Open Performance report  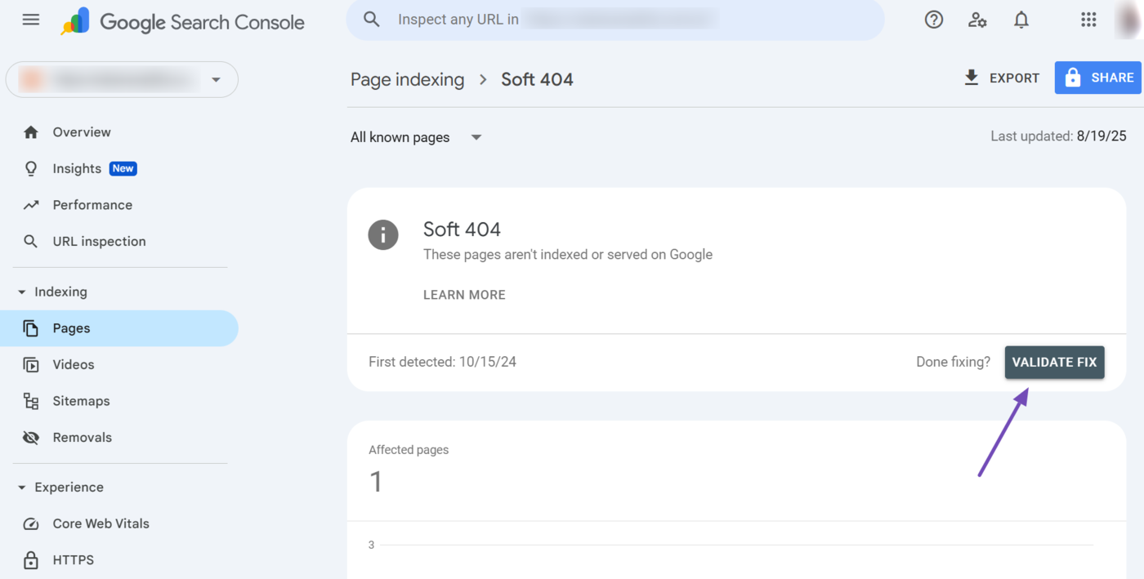(x=92, y=205)
